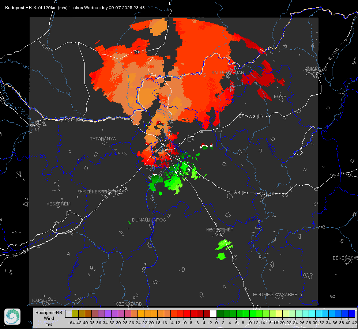Click the KAPOSVAR city label

point(44,300)
